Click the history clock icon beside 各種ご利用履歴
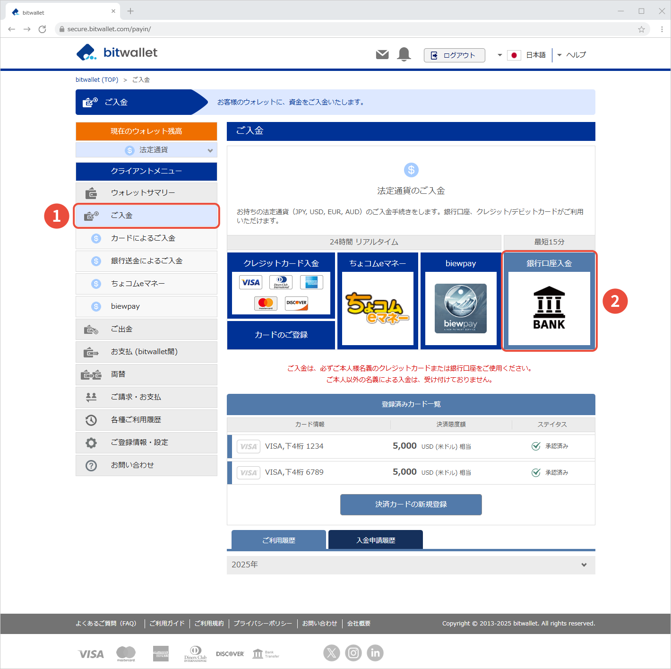 pos(91,420)
